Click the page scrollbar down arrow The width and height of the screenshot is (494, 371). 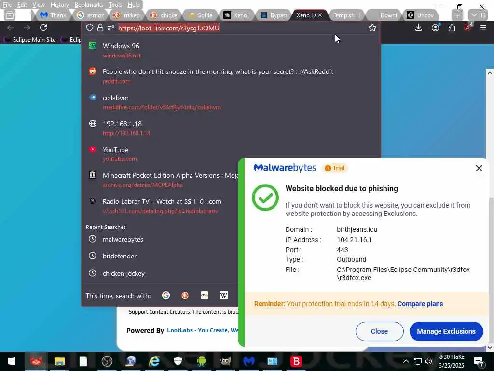click(490, 348)
